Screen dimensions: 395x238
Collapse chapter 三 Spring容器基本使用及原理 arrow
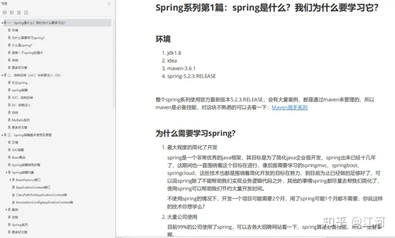tap(2, 135)
